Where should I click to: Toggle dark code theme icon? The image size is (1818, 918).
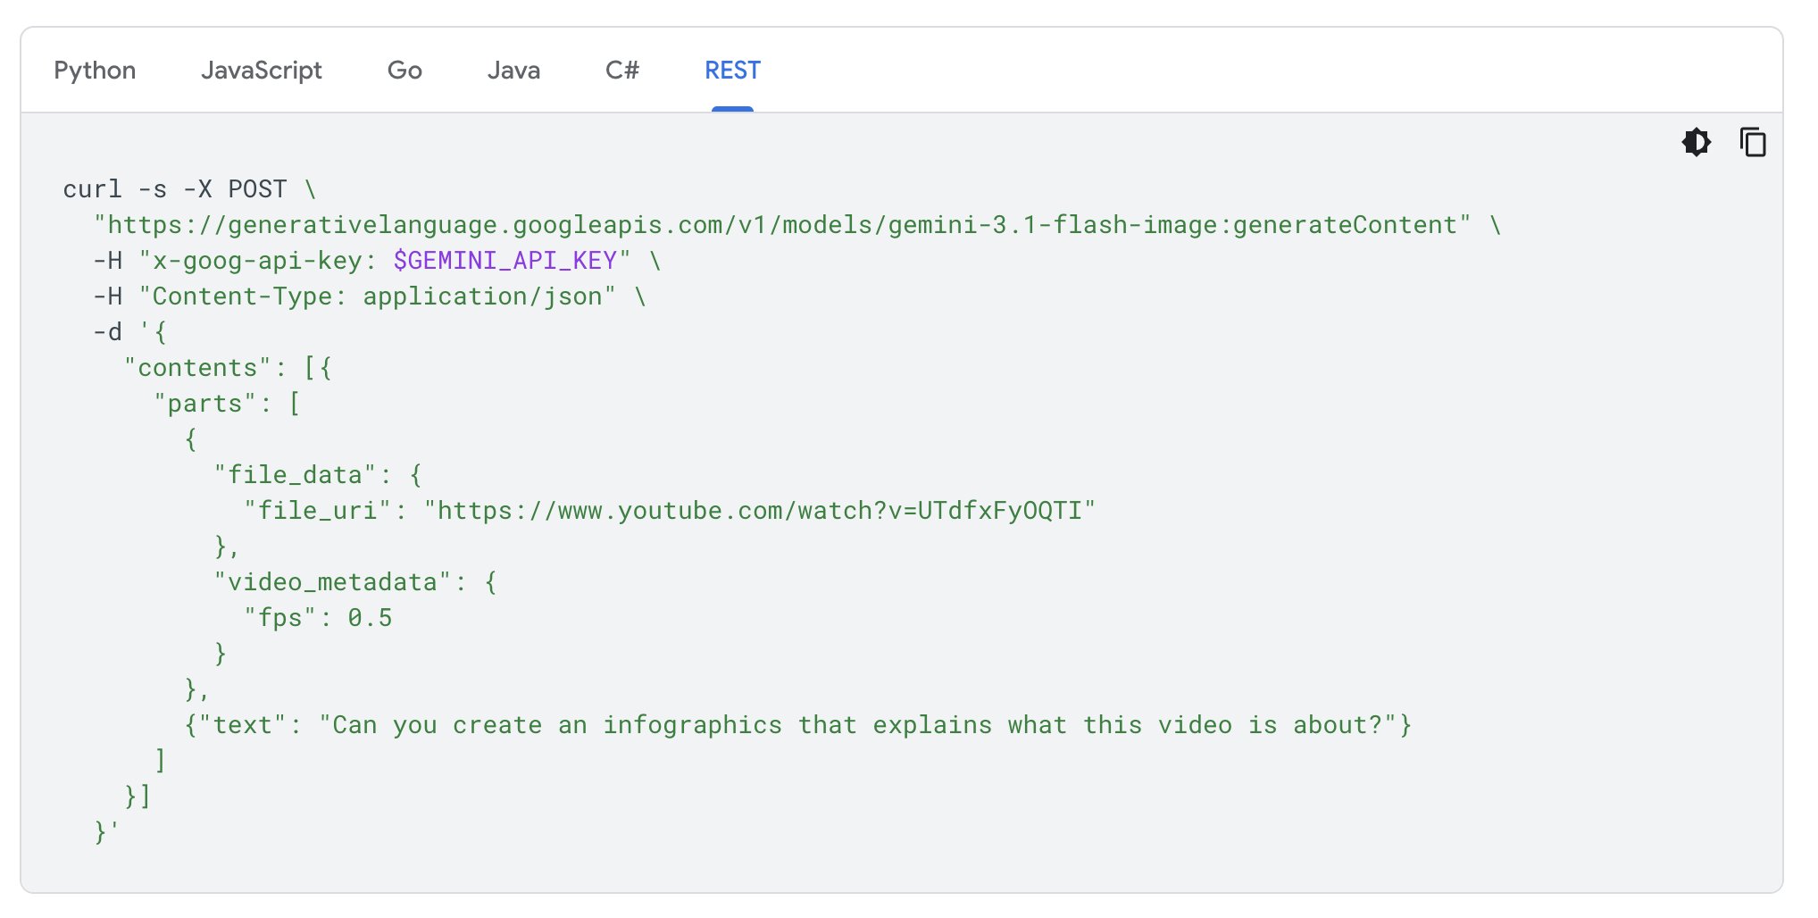pyautogui.click(x=1696, y=142)
